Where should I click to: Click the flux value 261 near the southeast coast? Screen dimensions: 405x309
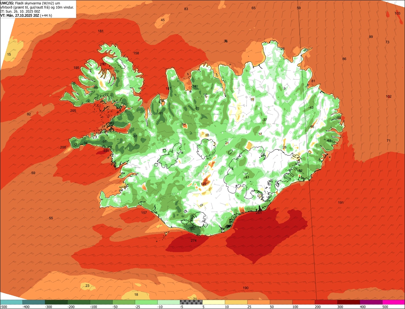[259, 213]
